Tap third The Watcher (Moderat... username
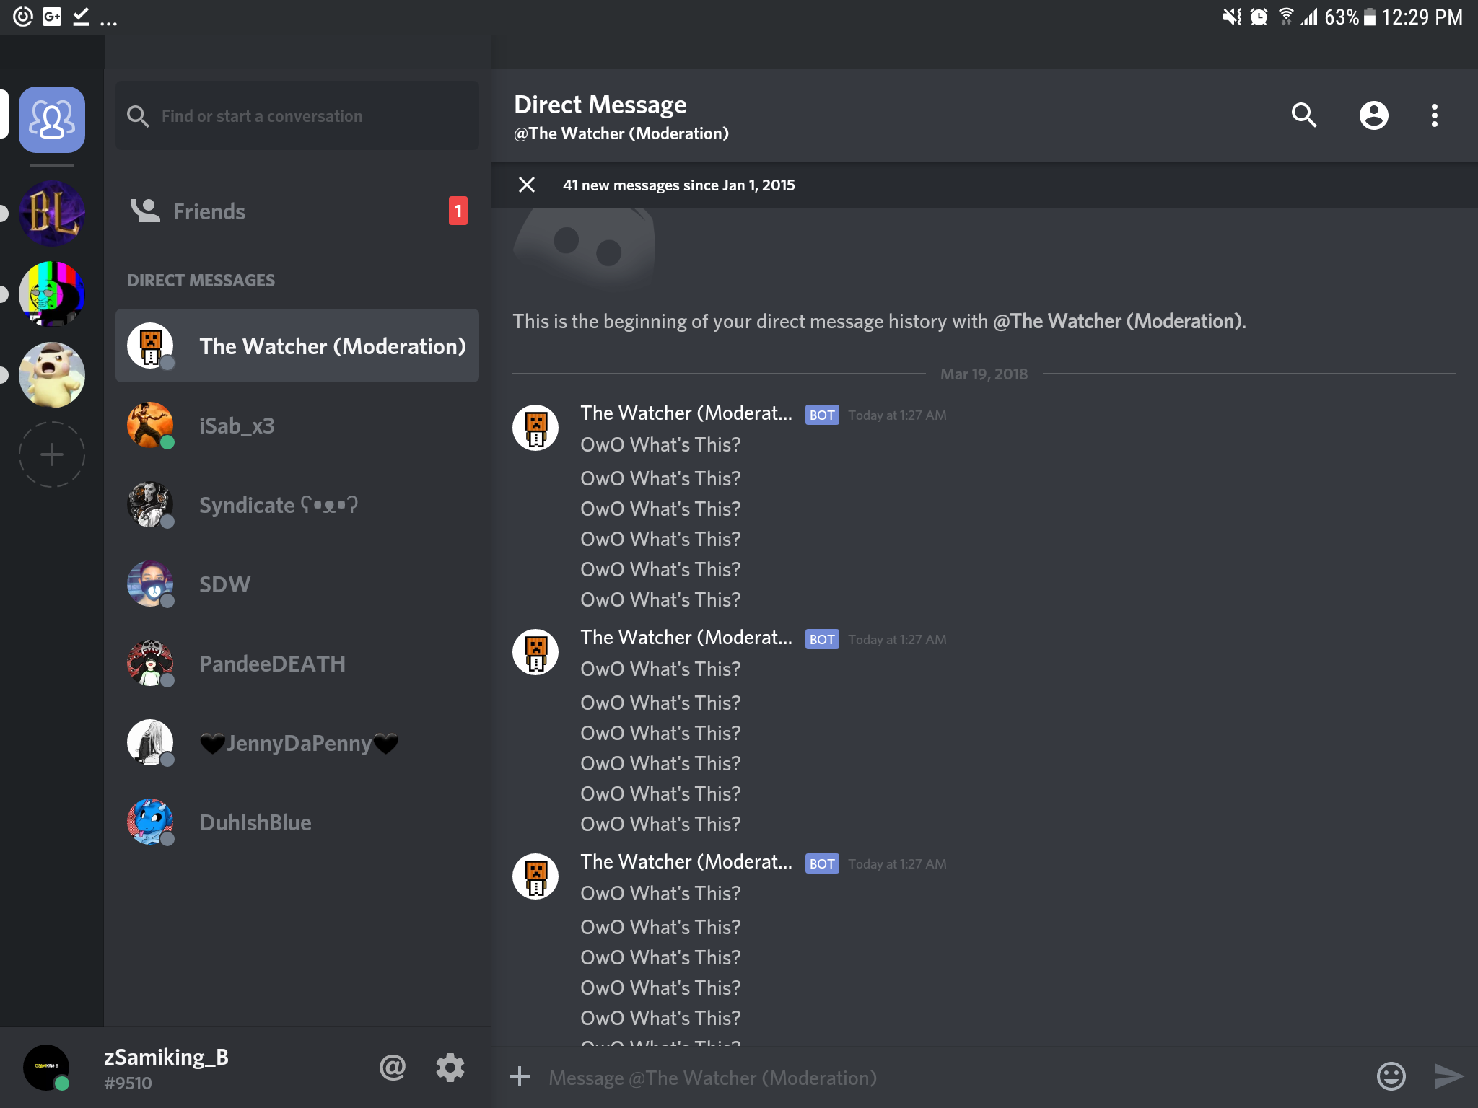 click(686, 862)
